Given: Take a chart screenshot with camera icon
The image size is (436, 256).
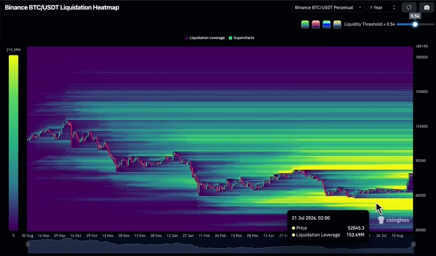Looking at the screenshot, I should 427,7.
